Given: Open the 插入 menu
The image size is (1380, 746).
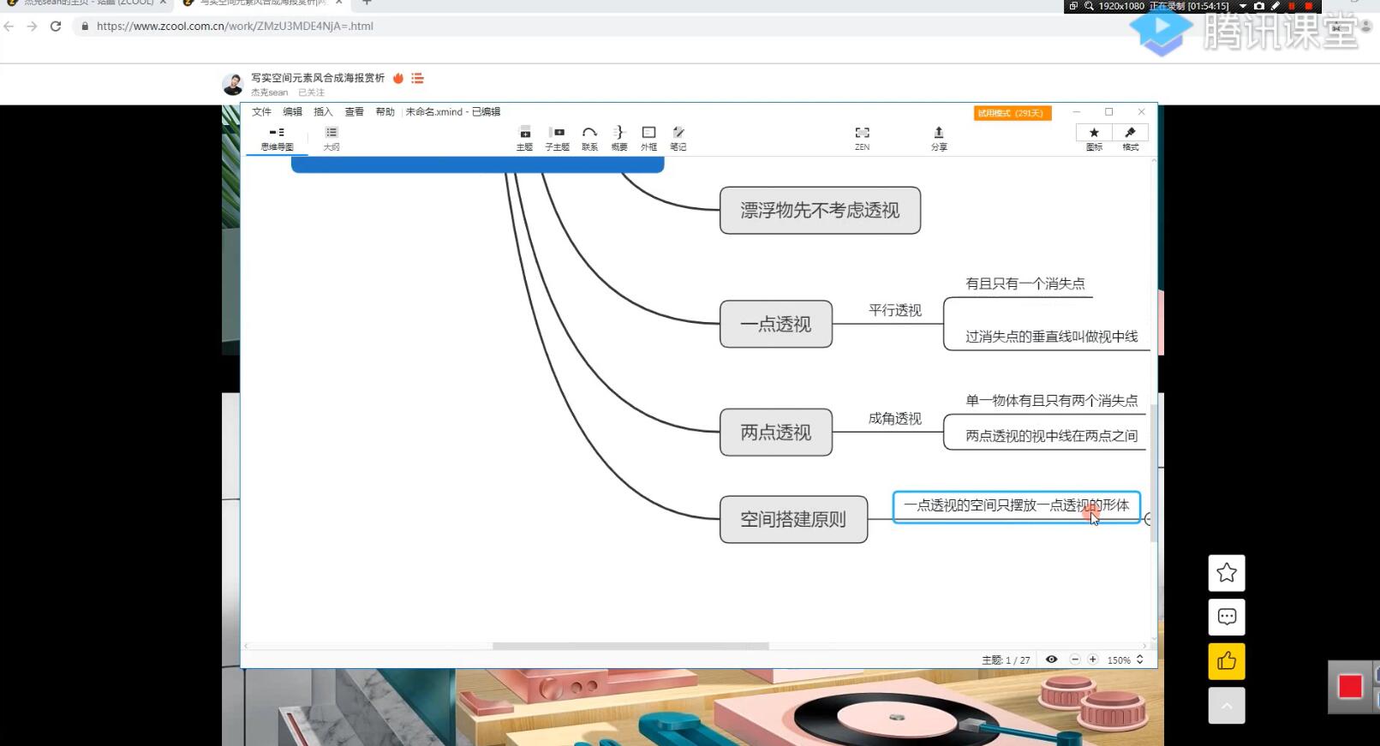Looking at the screenshot, I should (x=323, y=112).
